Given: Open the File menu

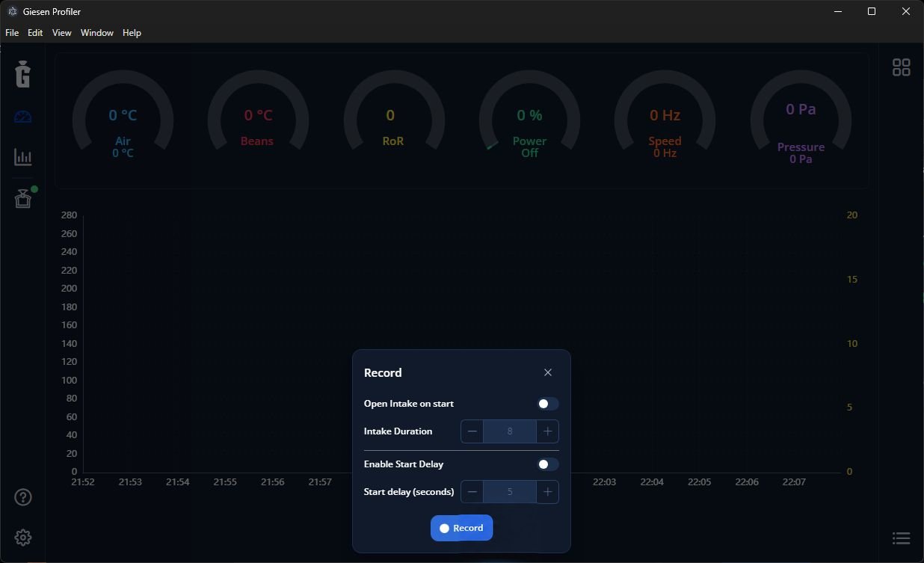Looking at the screenshot, I should click(x=12, y=33).
